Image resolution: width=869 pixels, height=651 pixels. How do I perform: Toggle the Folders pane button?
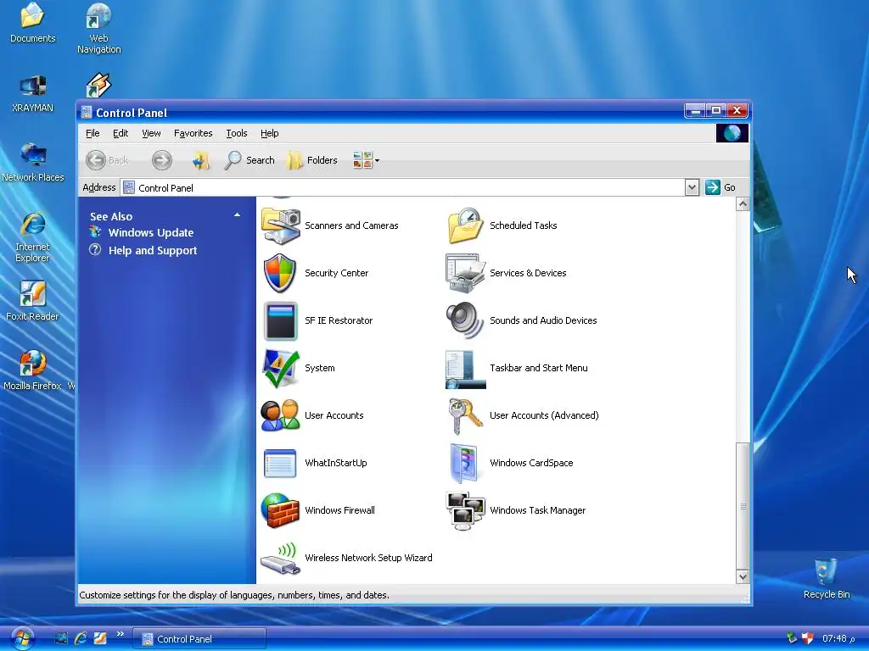tap(312, 160)
